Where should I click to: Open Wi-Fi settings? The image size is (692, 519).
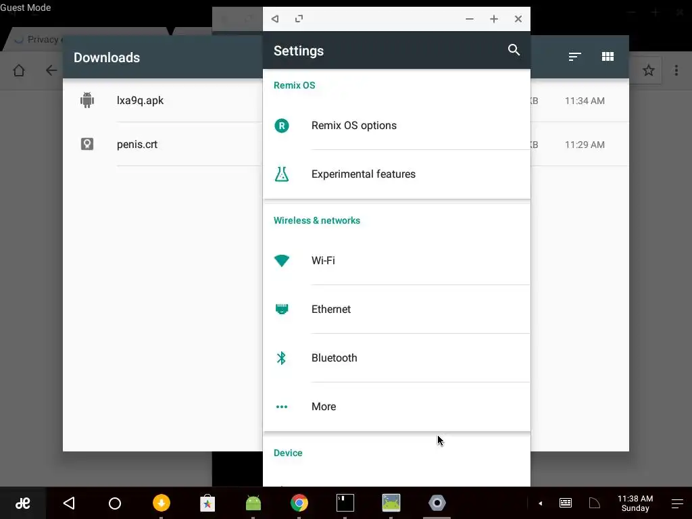pyautogui.click(x=396, y=260)
